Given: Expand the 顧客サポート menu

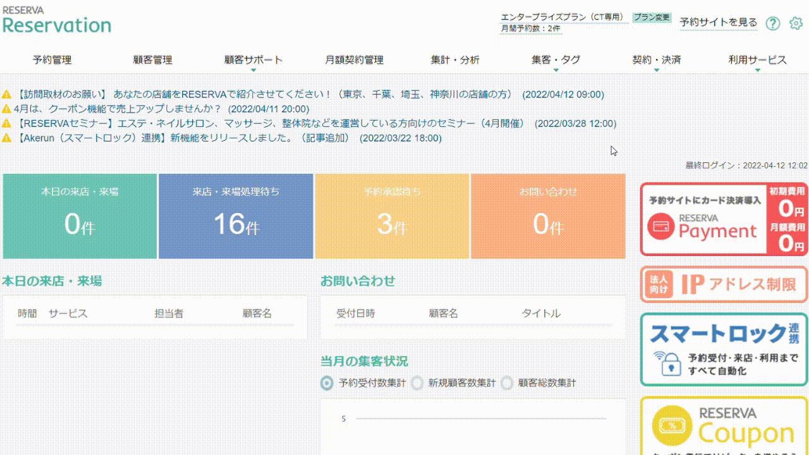Looking at the screenshot, I should pyautogui.click(x=253, y=61).
